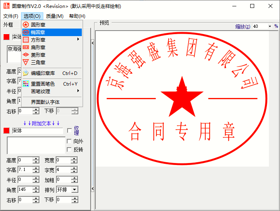
Task: Choose the ellipse seal (椭圆章) menu item
Action: (52, 32)
